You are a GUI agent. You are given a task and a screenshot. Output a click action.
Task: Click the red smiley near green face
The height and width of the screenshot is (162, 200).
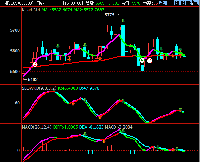(150, 61)
